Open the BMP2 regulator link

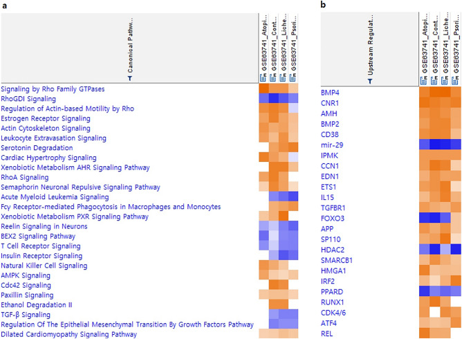point(330,124)
